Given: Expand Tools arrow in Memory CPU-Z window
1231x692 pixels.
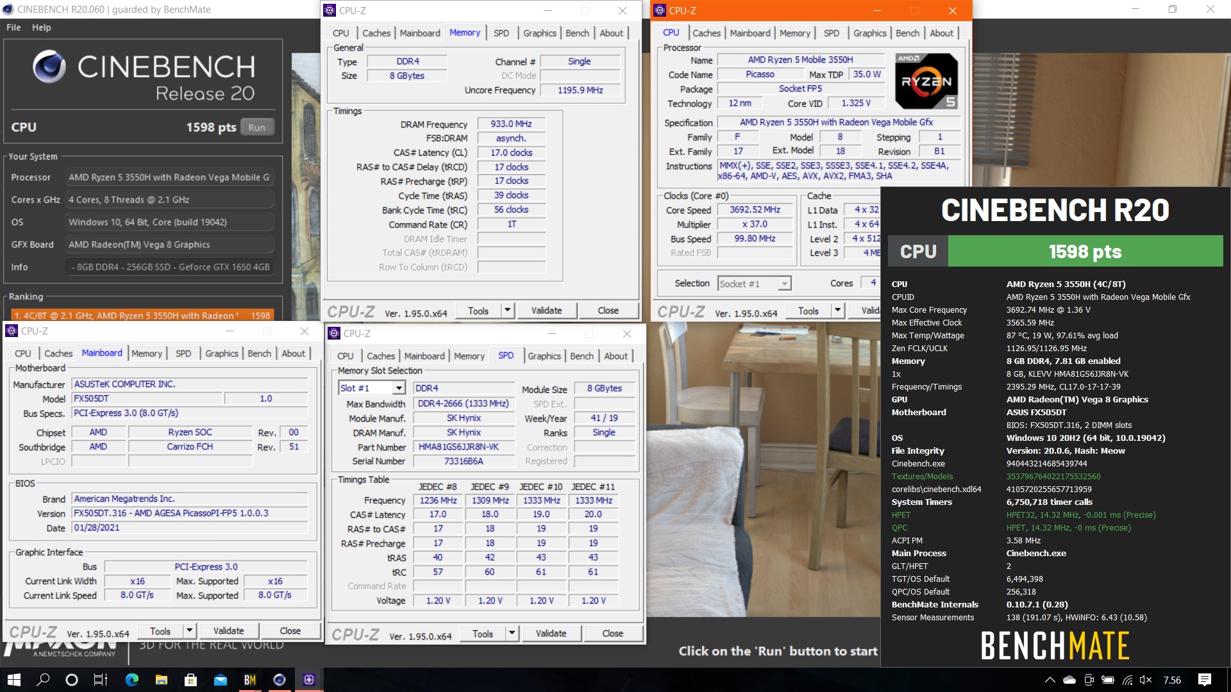Looking at the screenshot, I should pyautogui.click(x=507, y=311).
